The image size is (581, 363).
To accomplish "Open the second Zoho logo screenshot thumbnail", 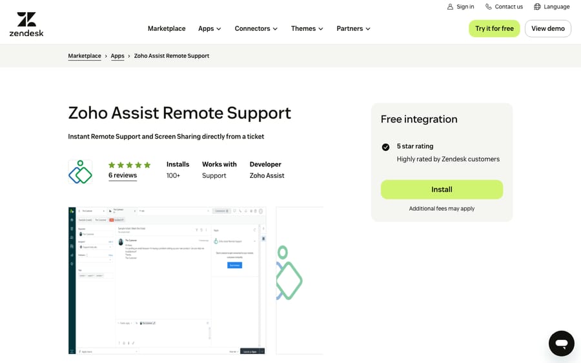I will [x=300, y=280].
